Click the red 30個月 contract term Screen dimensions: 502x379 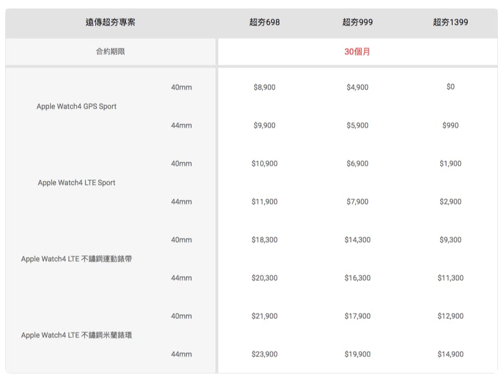357,51
